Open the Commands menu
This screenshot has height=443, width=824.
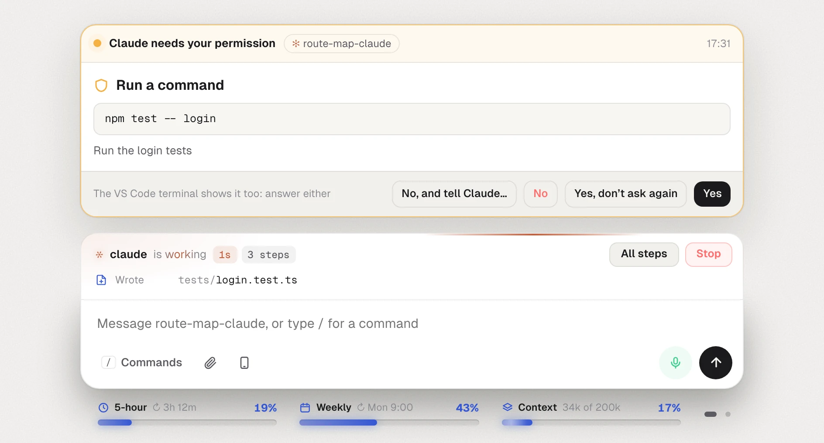tap(142, 362)
